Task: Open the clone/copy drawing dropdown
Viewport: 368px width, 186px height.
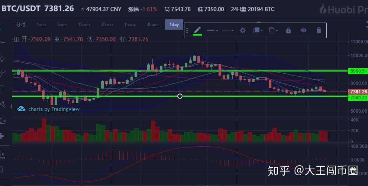Action: tap(274, 30)
